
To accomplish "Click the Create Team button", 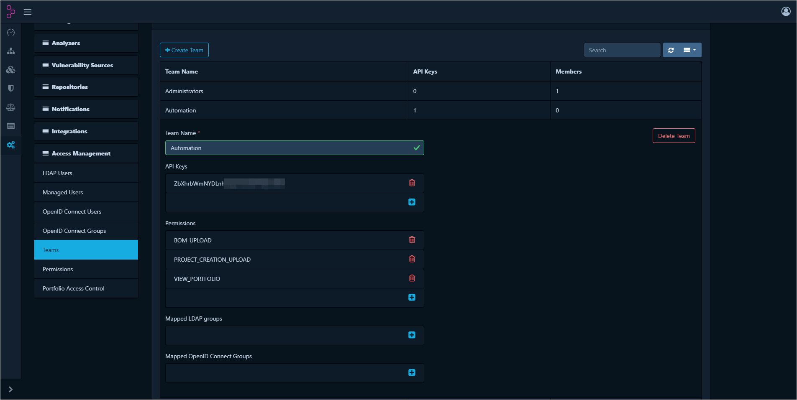I will click(184, 50).
